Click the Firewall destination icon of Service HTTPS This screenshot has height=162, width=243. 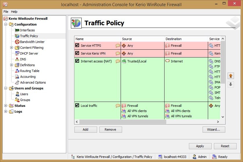(167, 46)
